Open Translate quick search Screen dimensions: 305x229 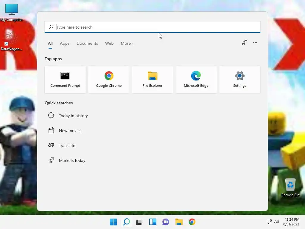tap(67, 146)
